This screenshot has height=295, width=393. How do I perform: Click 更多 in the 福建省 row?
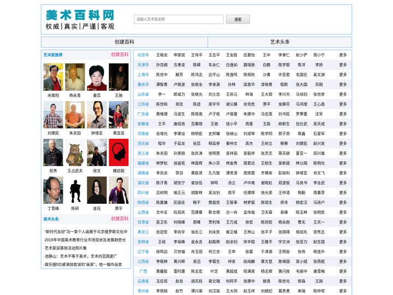tap(343, 163)
